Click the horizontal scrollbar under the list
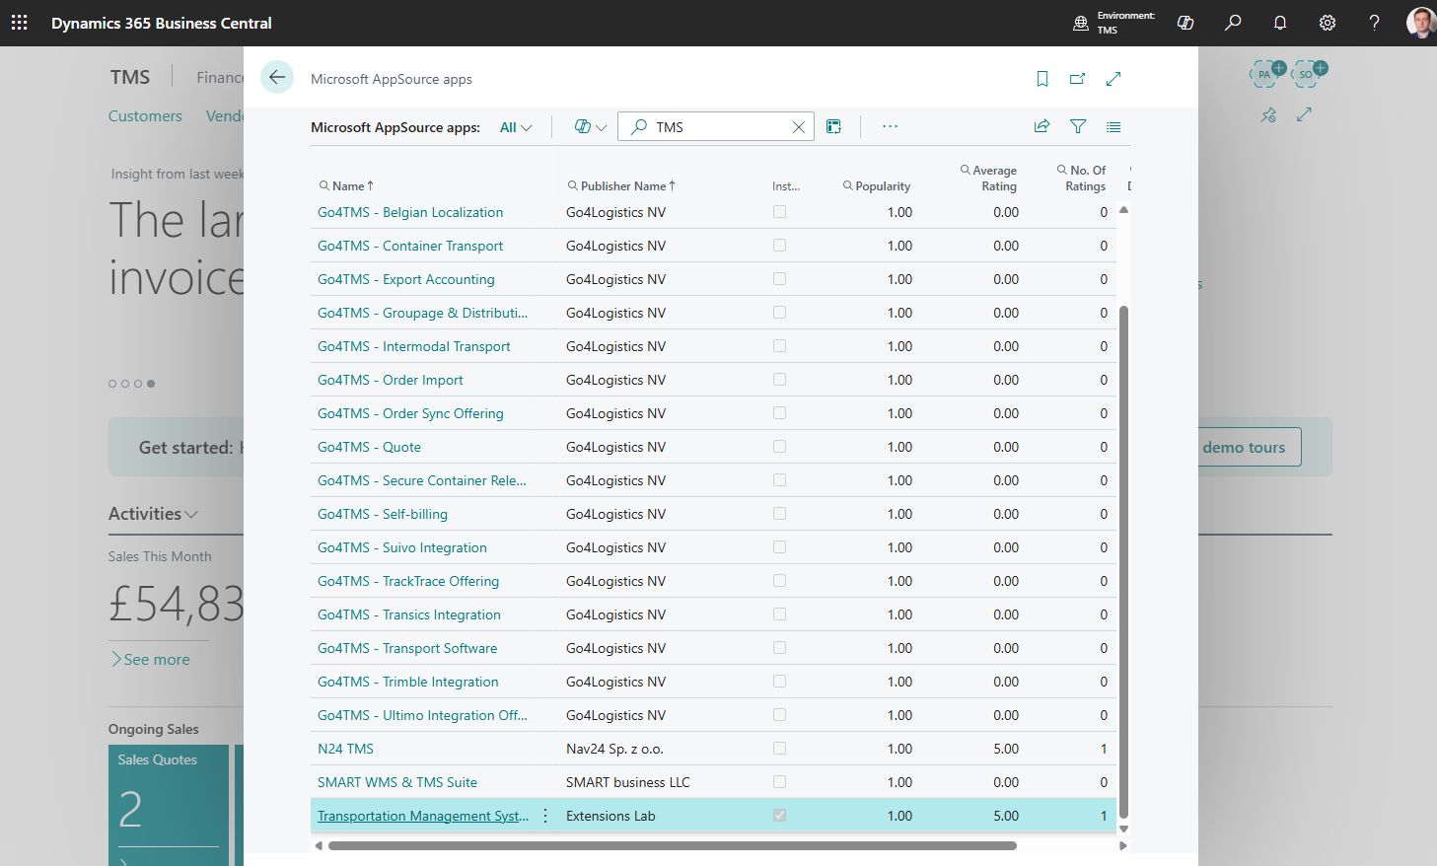Screen dimensions: 1437x866 tap(671, 845)
